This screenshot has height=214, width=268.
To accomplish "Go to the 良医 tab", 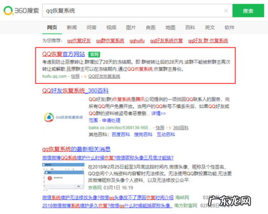I will point(151,27).
